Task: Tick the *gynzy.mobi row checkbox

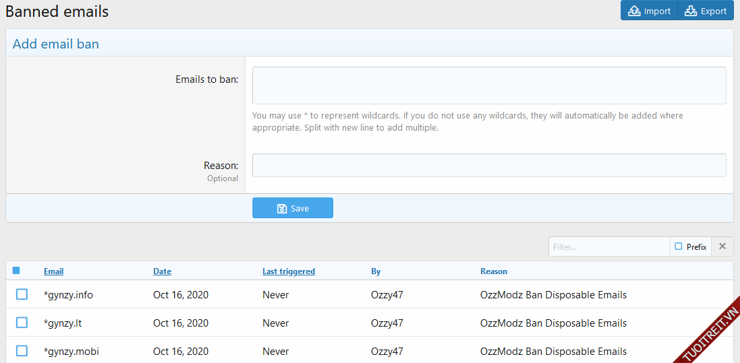Action: (22, 351)
